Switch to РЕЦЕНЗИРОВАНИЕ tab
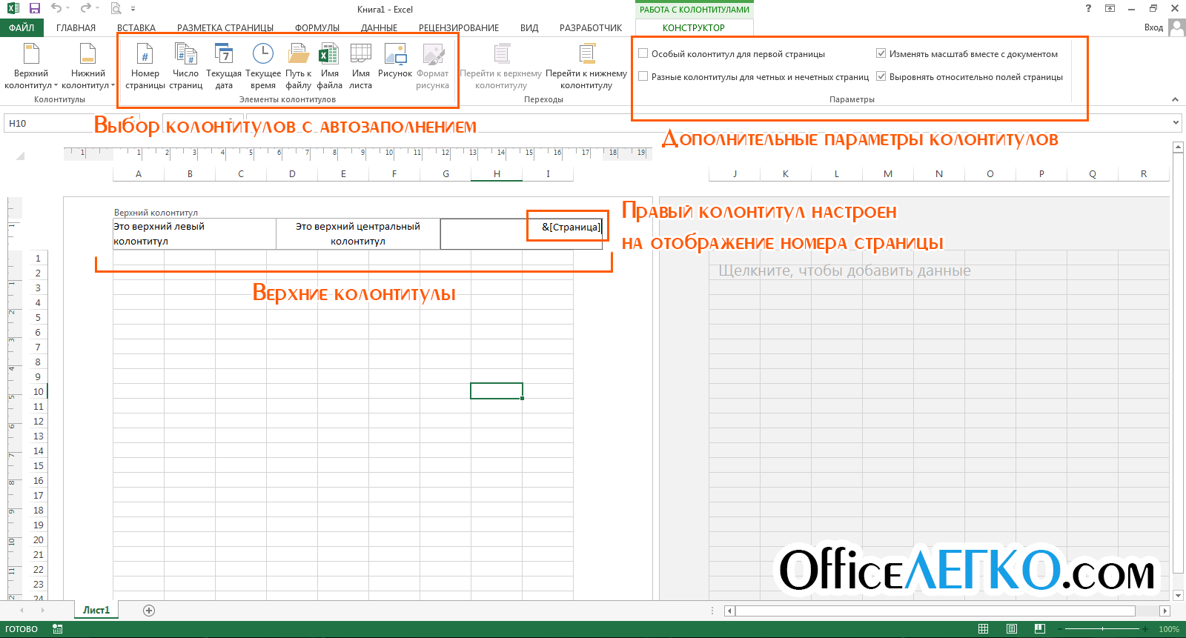This screenshot has height=638, width=1186. pos(459,27)
